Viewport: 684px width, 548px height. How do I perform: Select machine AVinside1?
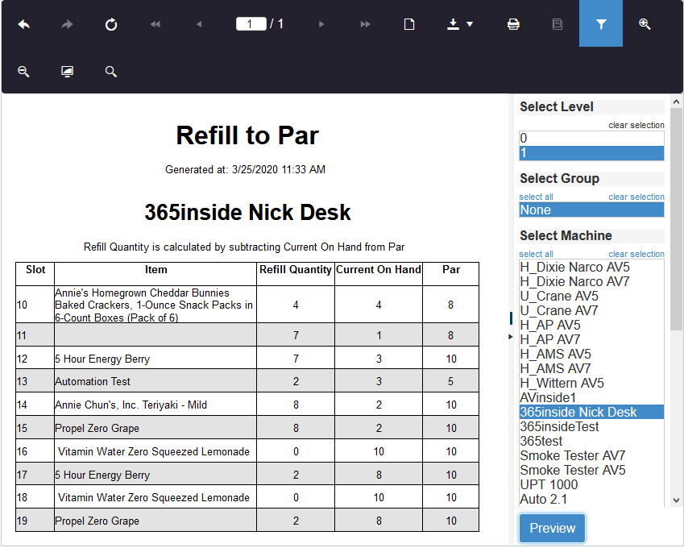coord(591,397)
